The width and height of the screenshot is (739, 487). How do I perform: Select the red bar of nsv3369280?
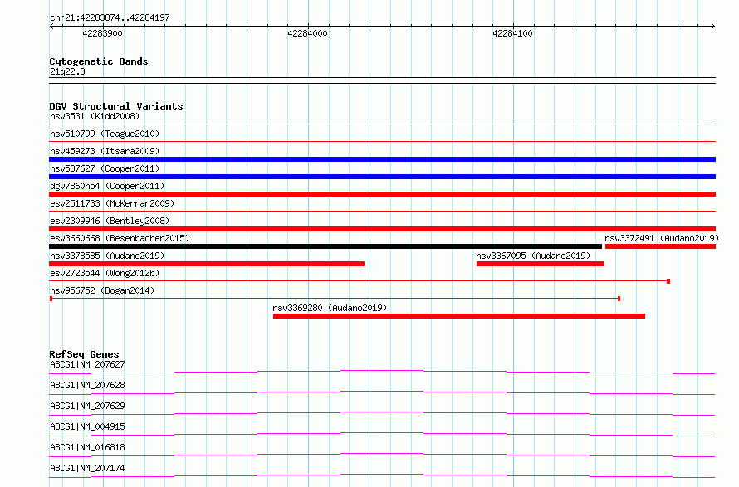coord(459,316)
